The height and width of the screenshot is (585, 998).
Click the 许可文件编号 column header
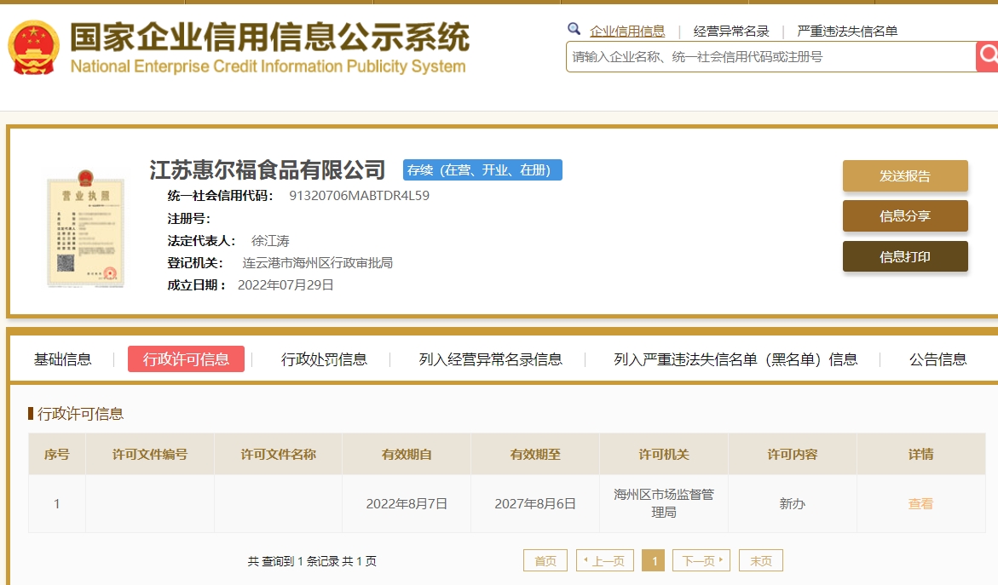(x=150, y=454)
